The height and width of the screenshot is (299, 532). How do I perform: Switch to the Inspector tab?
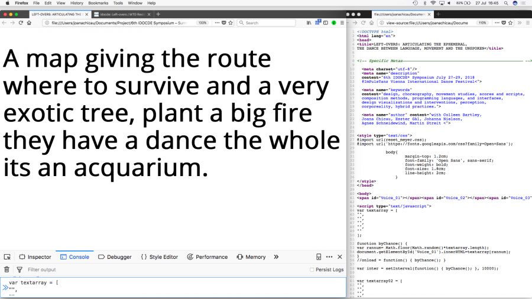tap(35, 257)
